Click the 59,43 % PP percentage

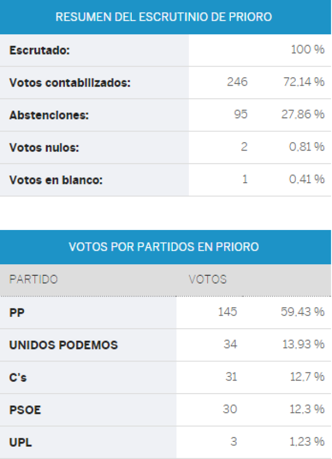pos(302,312)
